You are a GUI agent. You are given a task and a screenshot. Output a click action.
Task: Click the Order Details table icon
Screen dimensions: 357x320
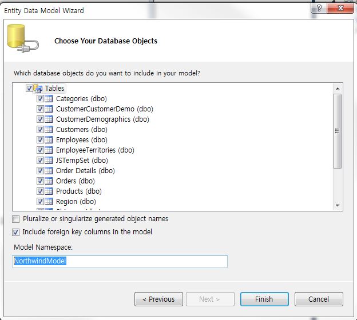tap(49, 171)
